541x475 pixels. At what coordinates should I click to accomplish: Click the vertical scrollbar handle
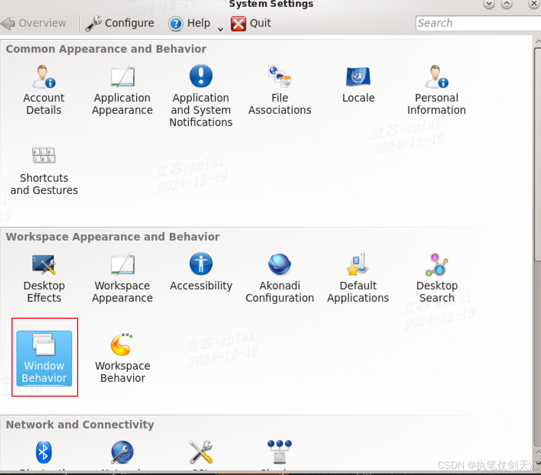(538, 154)
